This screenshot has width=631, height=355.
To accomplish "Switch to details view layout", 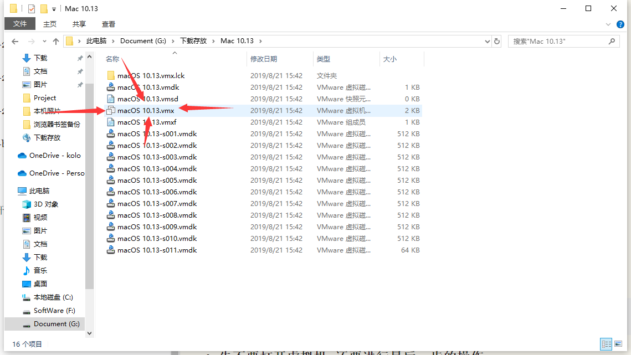I will click(x=606, y=344).
